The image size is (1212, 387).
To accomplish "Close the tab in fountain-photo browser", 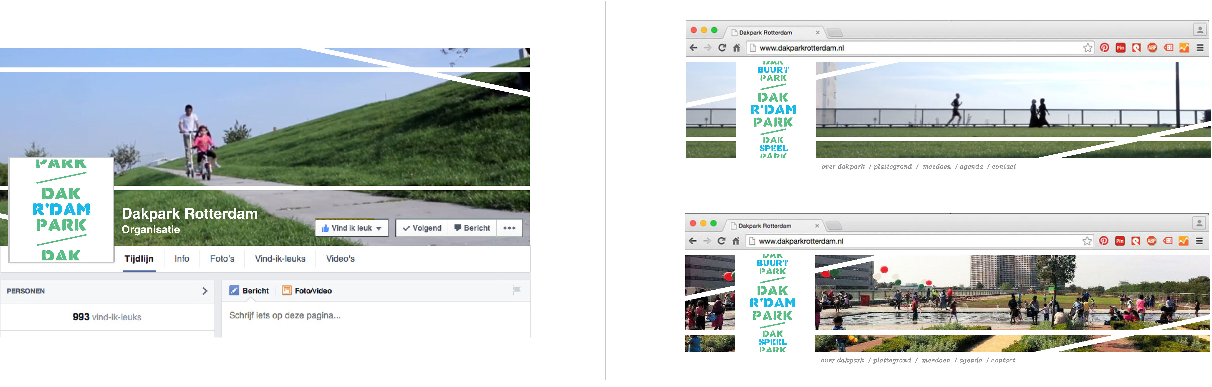I will [x=817, y=226].
